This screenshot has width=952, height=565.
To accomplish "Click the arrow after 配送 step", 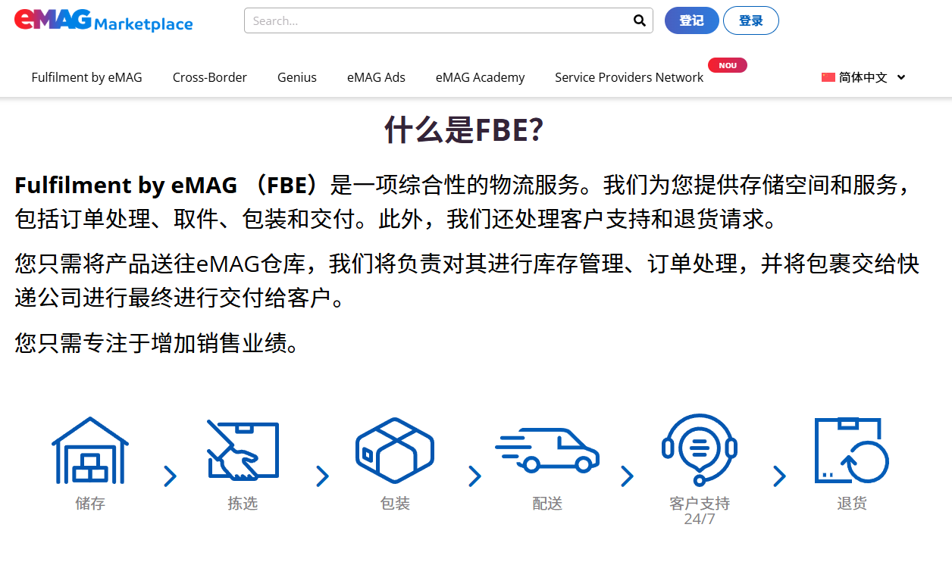I will coord(628,476).
